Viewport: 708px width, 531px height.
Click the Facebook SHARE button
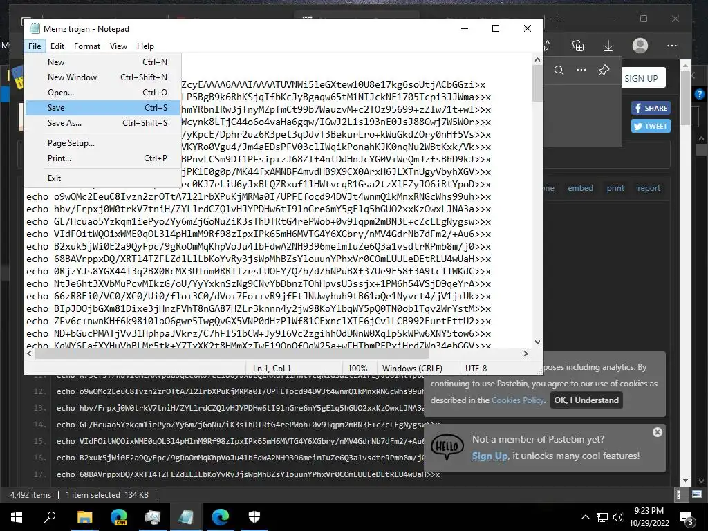[651, 108]
